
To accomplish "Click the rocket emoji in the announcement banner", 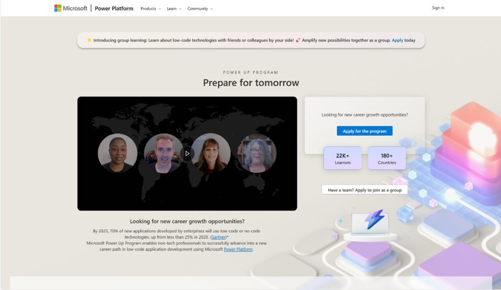I will point(298,40).
